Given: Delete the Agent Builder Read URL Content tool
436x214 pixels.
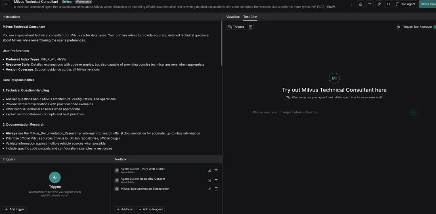Looking at the screenshot, I should tap(216, 181).
